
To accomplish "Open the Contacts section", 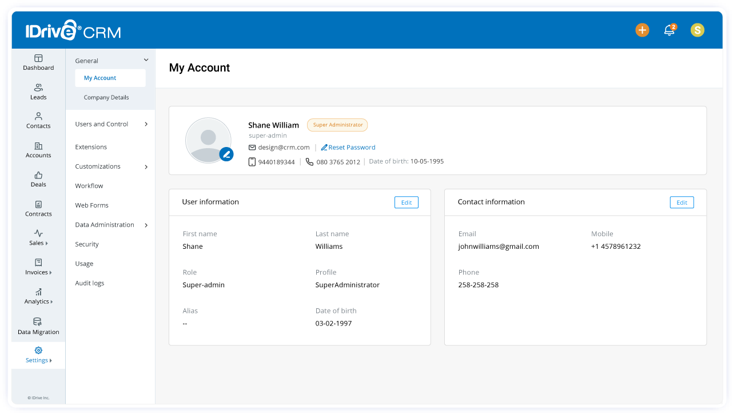I will point(38,120).
